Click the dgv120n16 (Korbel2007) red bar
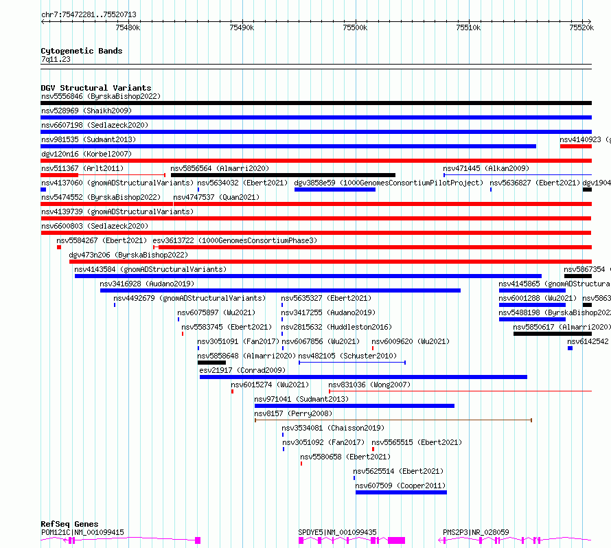The width and height of the screenshot is (611, 548). click(x=316, y=161)
